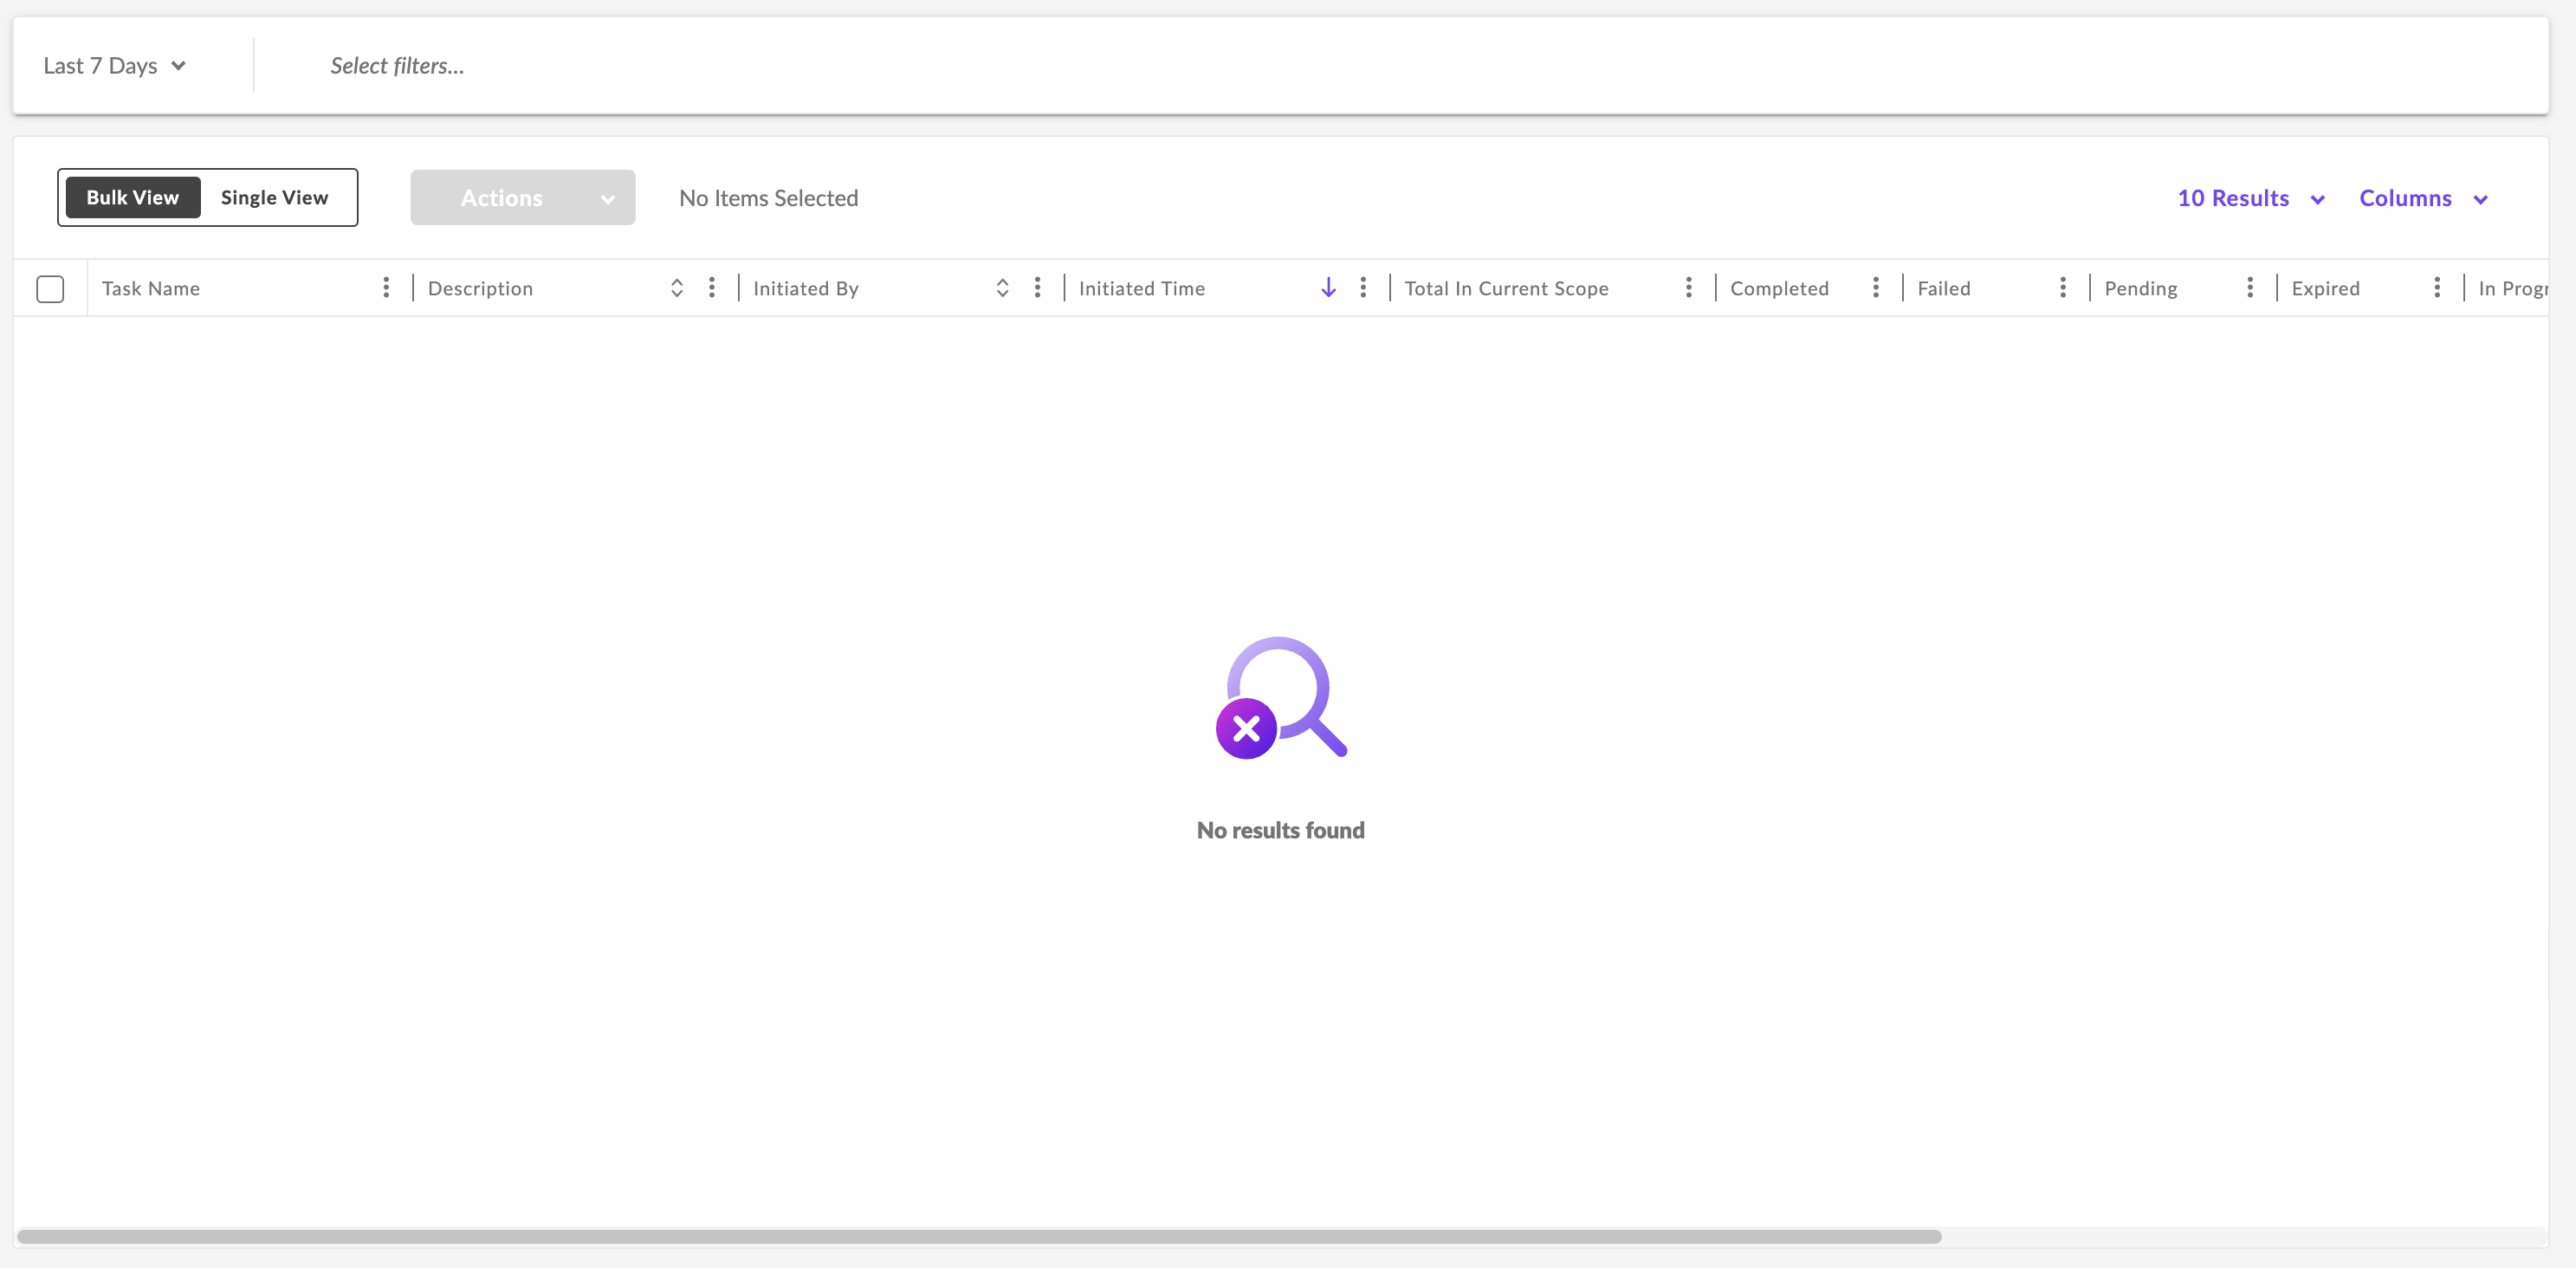Open Total In Current Scope column menu
2576x1268 pixels.
[x=1689, y=288]
